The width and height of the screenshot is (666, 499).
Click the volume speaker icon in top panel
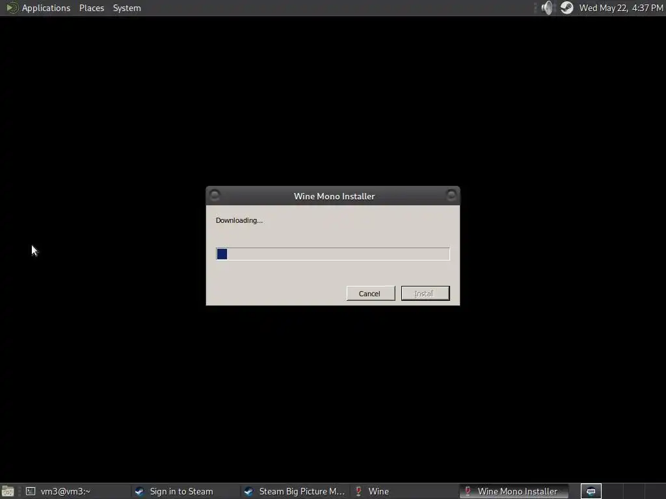pos(548,8)
